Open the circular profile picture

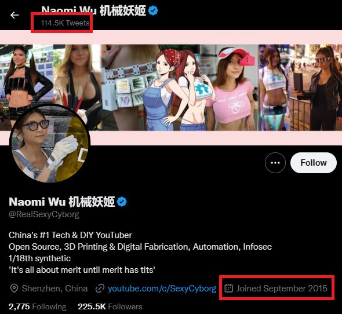(x=50, y=144)
